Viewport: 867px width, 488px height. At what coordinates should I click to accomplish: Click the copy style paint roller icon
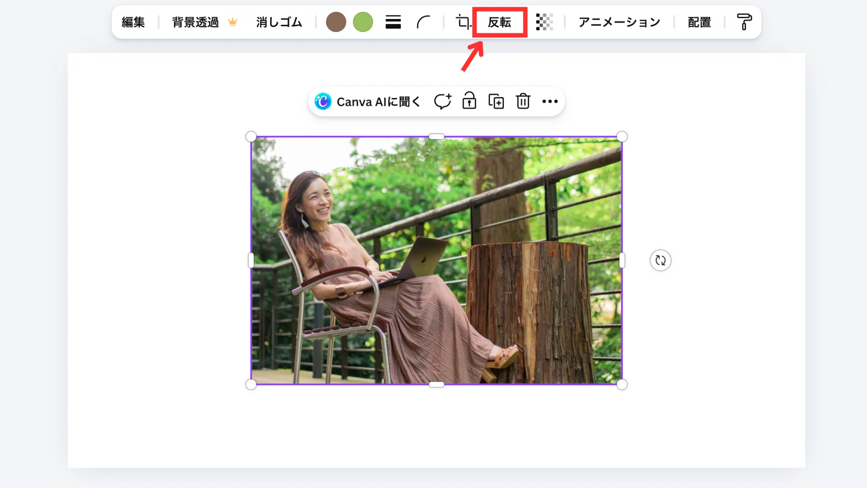[744, 22]
